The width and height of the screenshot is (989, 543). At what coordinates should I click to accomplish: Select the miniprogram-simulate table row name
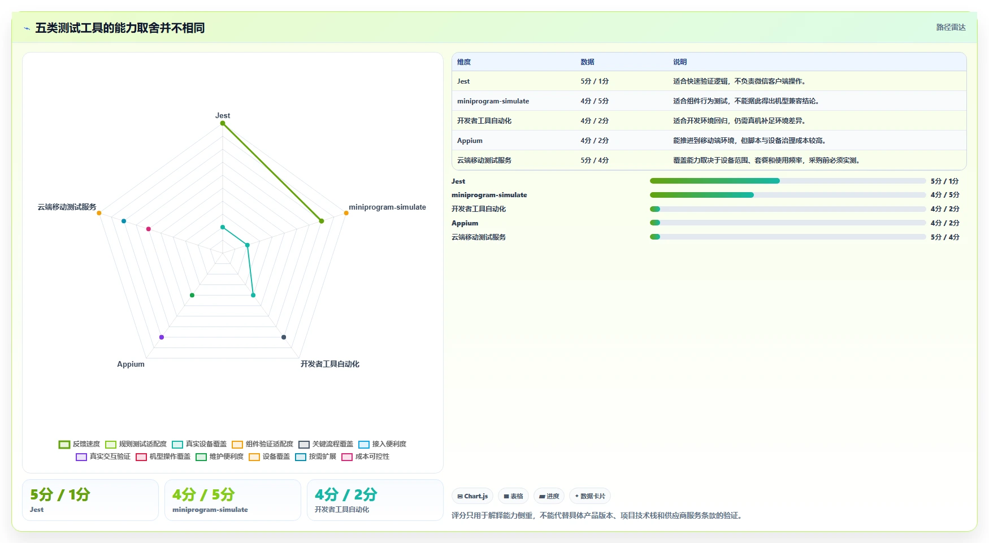coord(493,101)
